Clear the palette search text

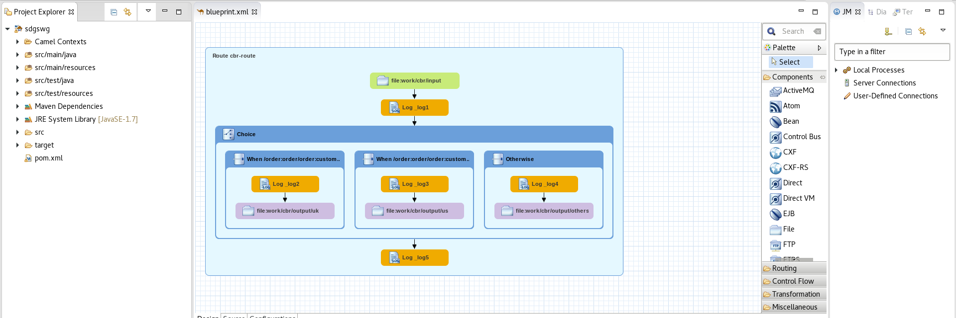[x=817, y=31]
